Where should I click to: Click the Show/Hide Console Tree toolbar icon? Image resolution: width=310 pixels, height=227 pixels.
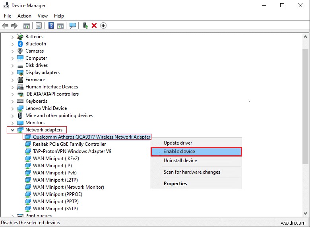27,26
